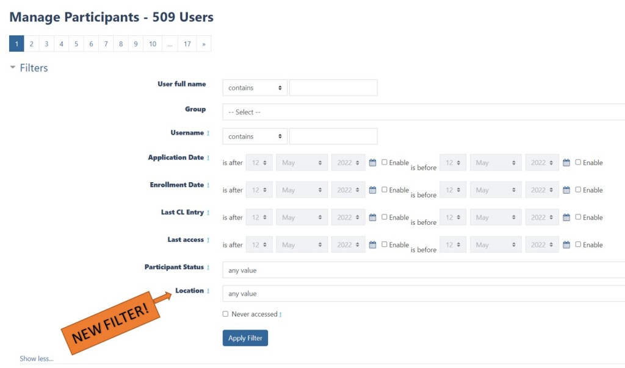
Task: Check the Never accessed checkbox
Action: (225, 314)
